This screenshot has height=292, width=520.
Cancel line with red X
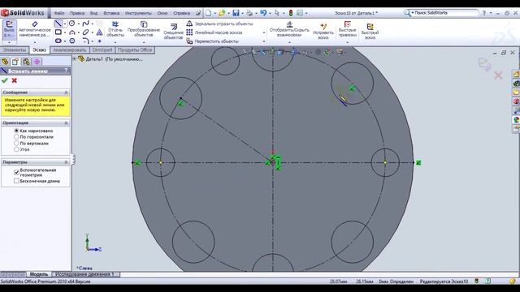[x=15, y=80]
